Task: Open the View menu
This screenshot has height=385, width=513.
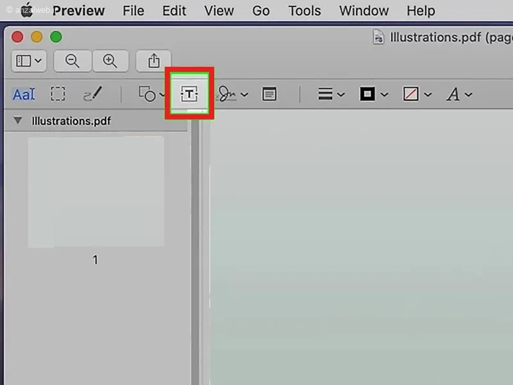Action: [219, 11]
